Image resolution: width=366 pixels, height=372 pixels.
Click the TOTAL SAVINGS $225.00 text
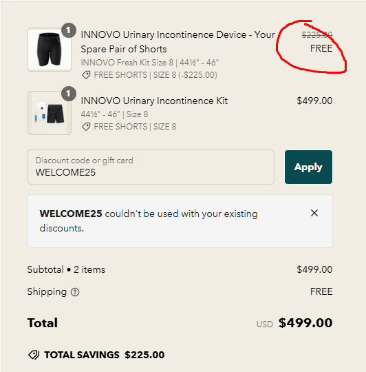pos(105,355)
